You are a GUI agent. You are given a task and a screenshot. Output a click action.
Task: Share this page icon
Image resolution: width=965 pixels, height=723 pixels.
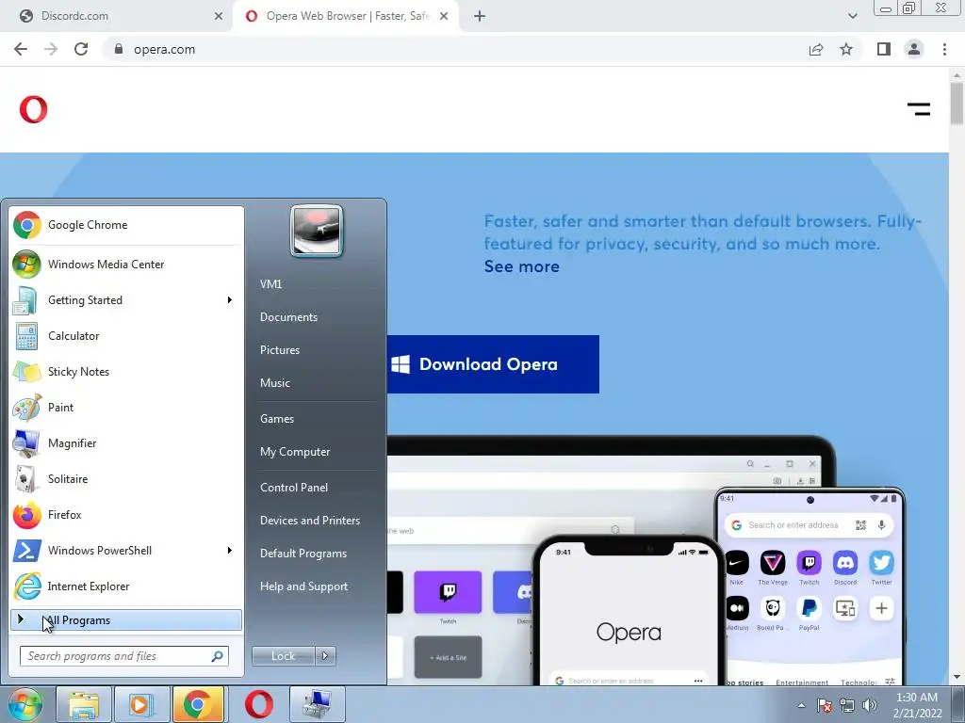point(816,49)
